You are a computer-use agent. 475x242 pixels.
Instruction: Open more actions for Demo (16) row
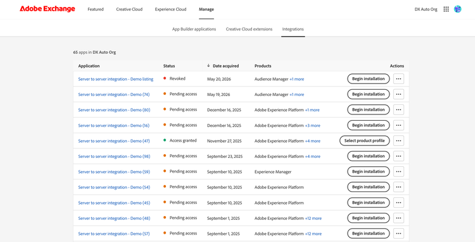point(398,125)
